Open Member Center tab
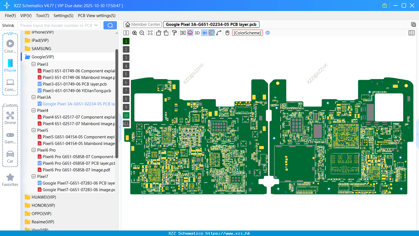This screenshot has height=236, width=419. click(143, 24)
